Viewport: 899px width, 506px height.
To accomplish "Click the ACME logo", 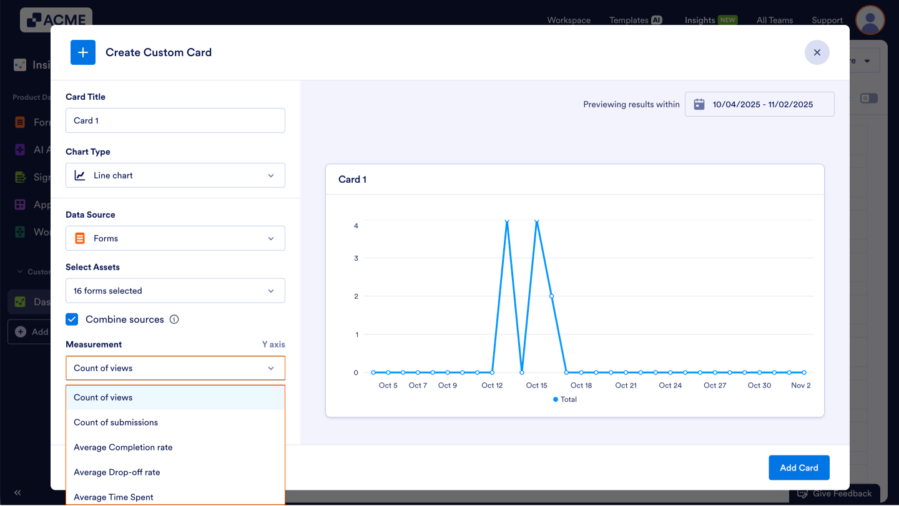I will point(55,19).
